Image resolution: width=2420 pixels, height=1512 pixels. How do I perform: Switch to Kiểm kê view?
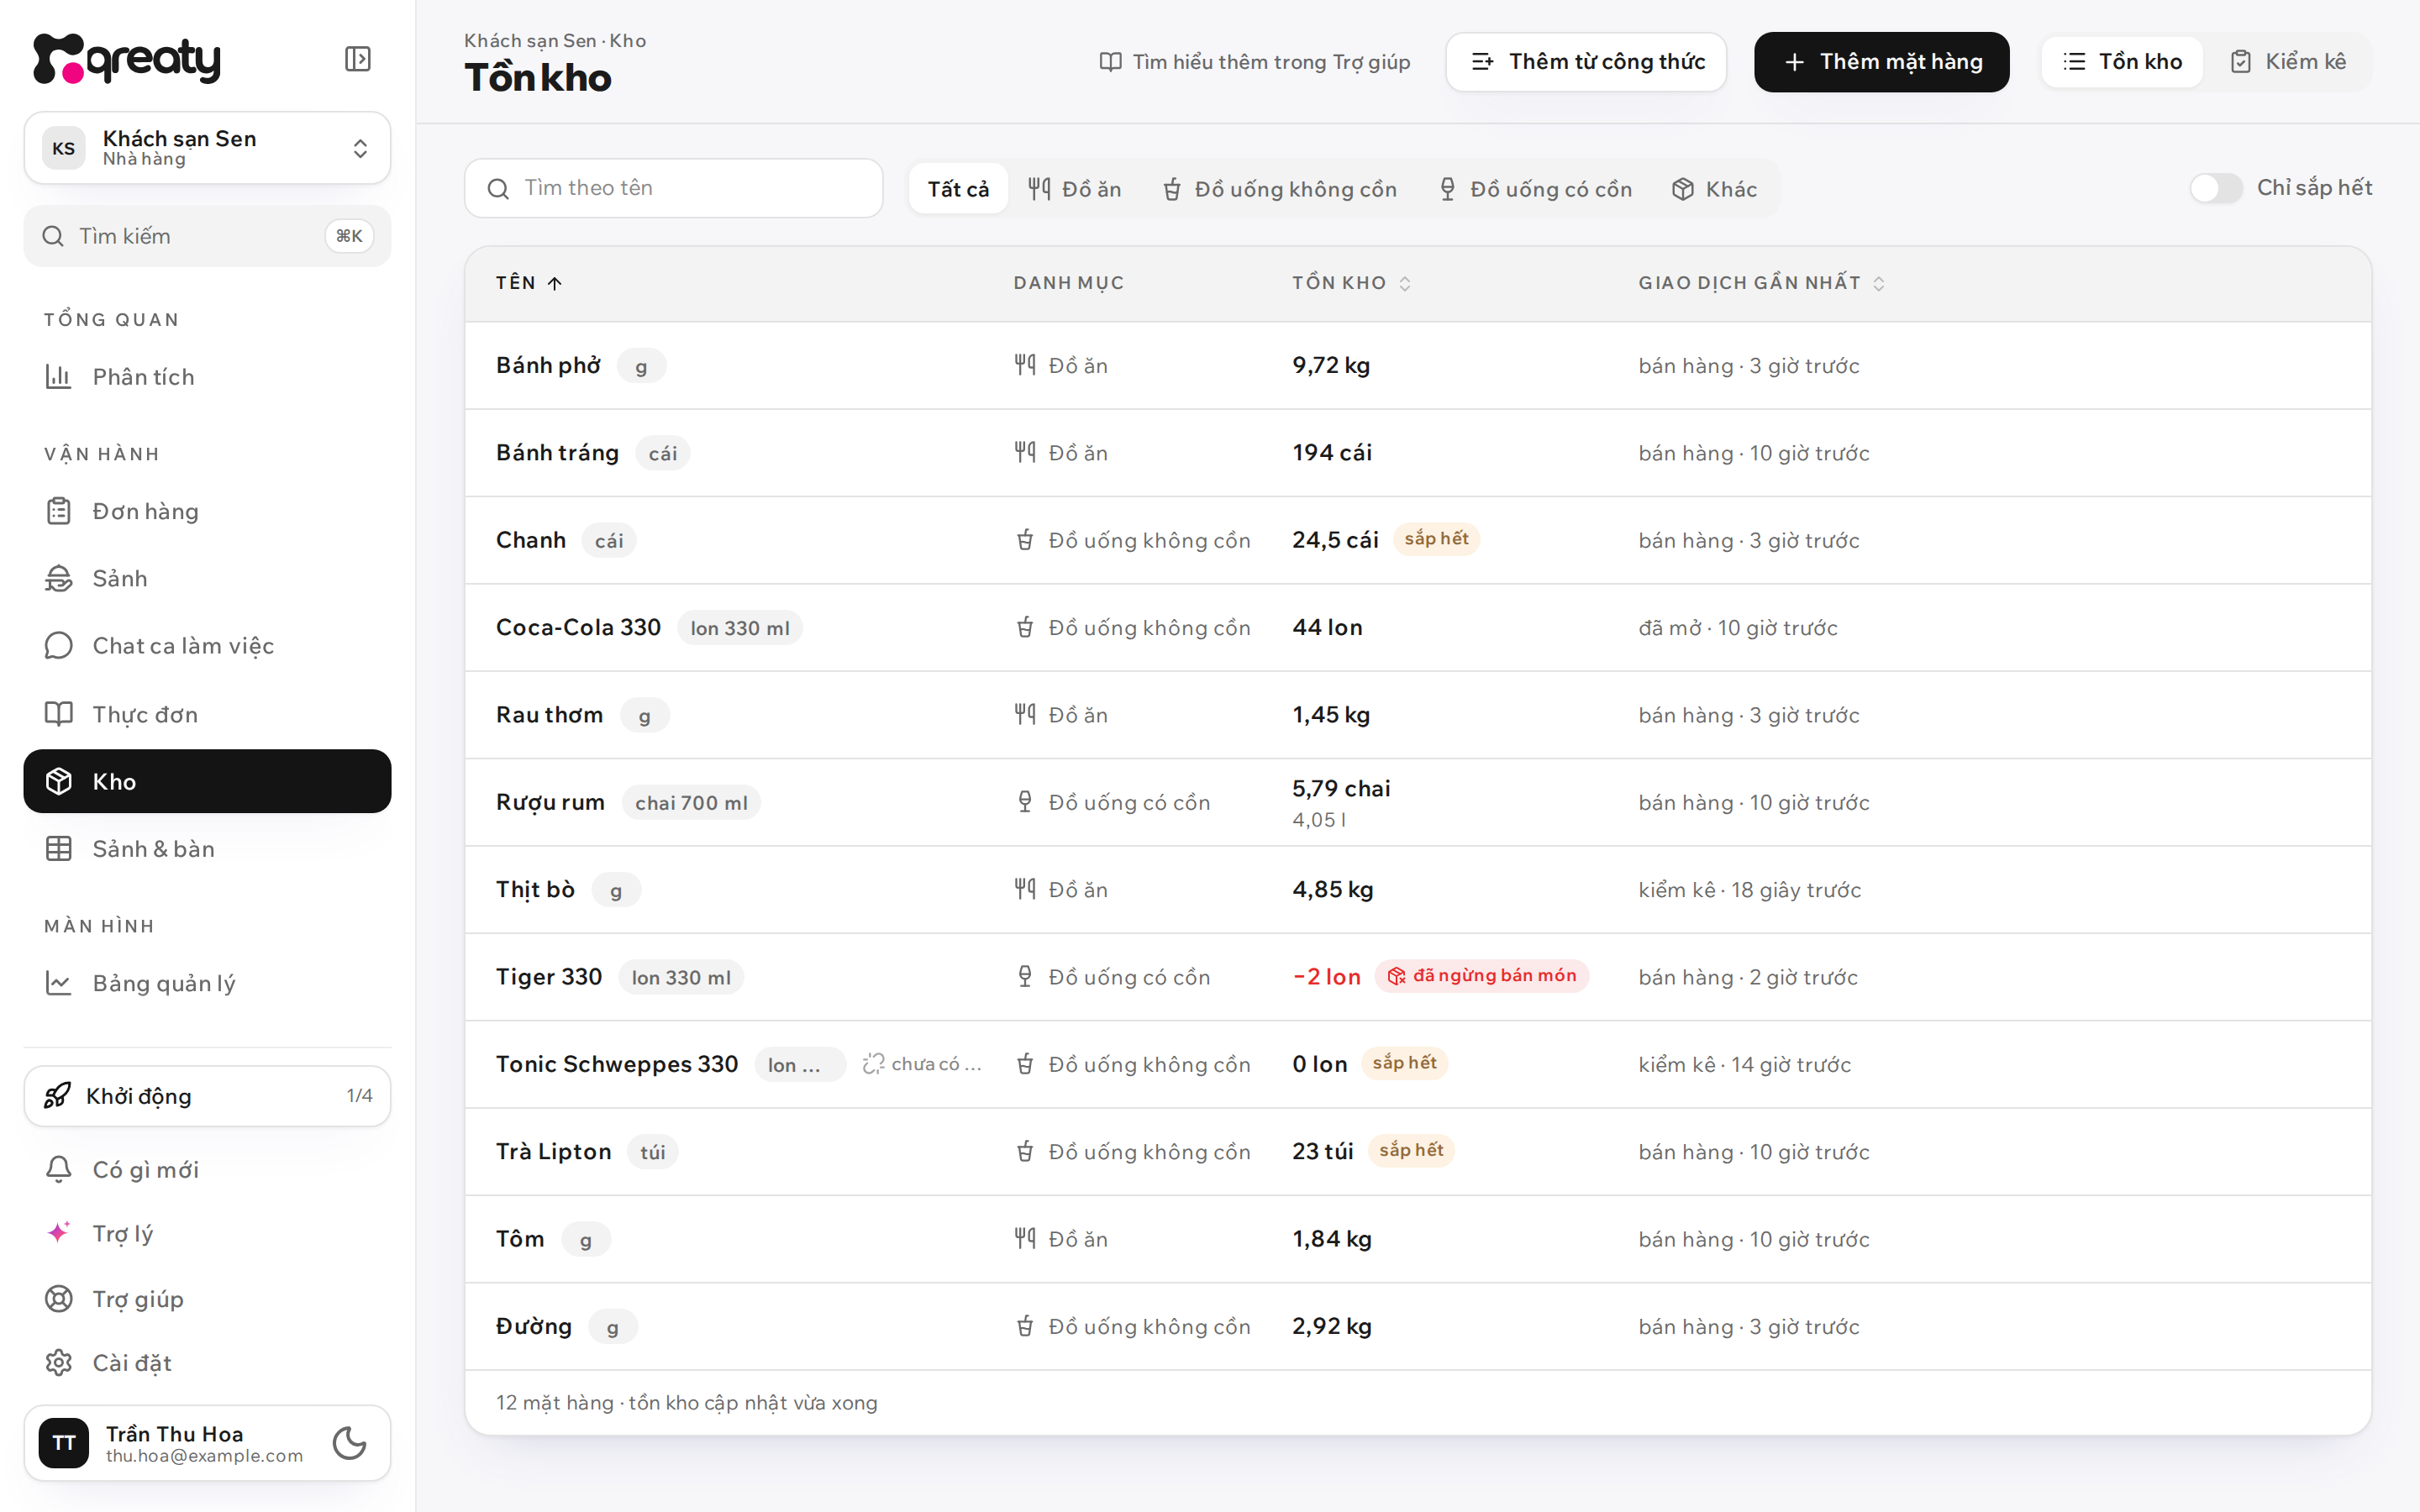2287,62
